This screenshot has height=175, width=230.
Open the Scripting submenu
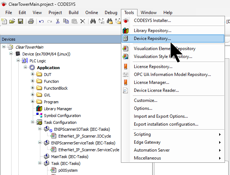142,134
